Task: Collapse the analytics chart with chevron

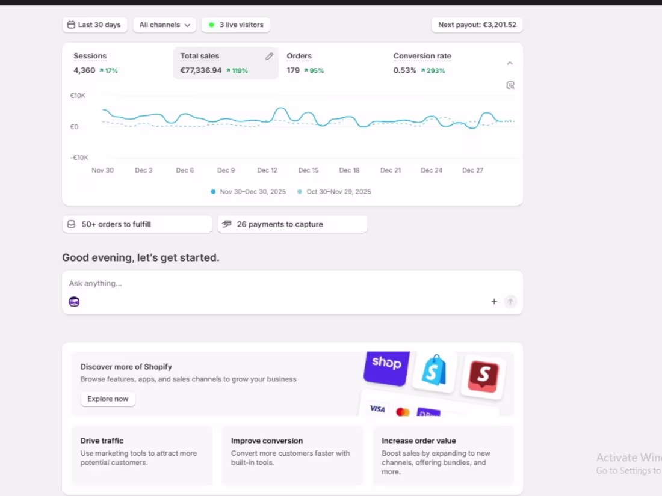Action: pyautogui.click(x=510, y=63)
